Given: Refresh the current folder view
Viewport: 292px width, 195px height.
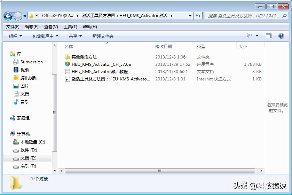Looking at the screenshot, I should 198,16.
